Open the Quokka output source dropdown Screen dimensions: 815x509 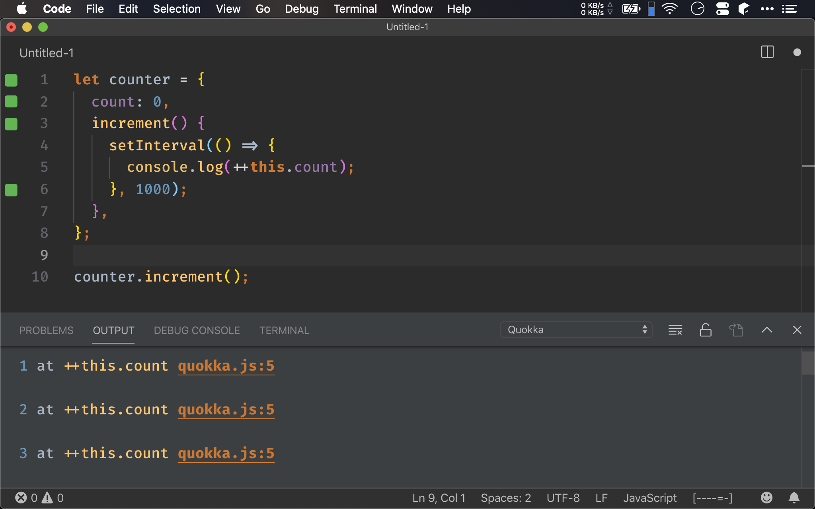point(576,330)
